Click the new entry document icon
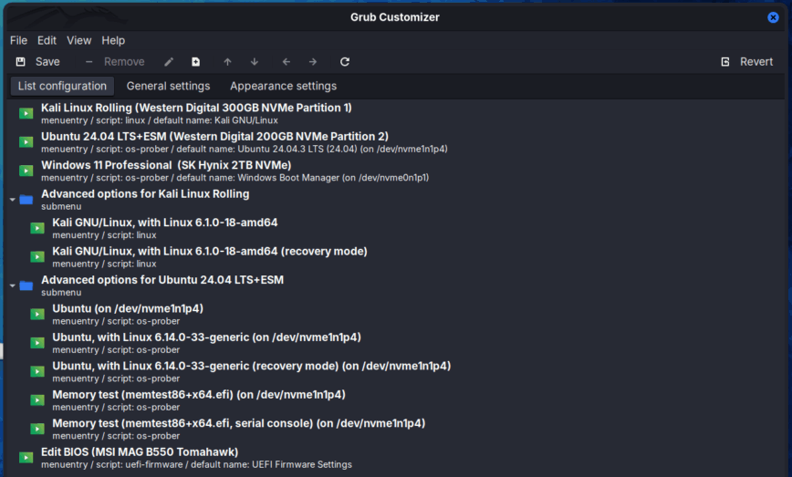Viewport: 792px width, 477px height. (x=195, y=62)
